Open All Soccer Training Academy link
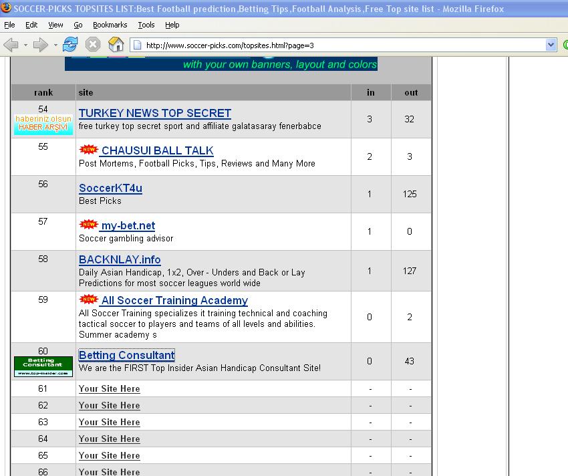The height and width of the screenshot is (476, 568). [x=174, y=300]
